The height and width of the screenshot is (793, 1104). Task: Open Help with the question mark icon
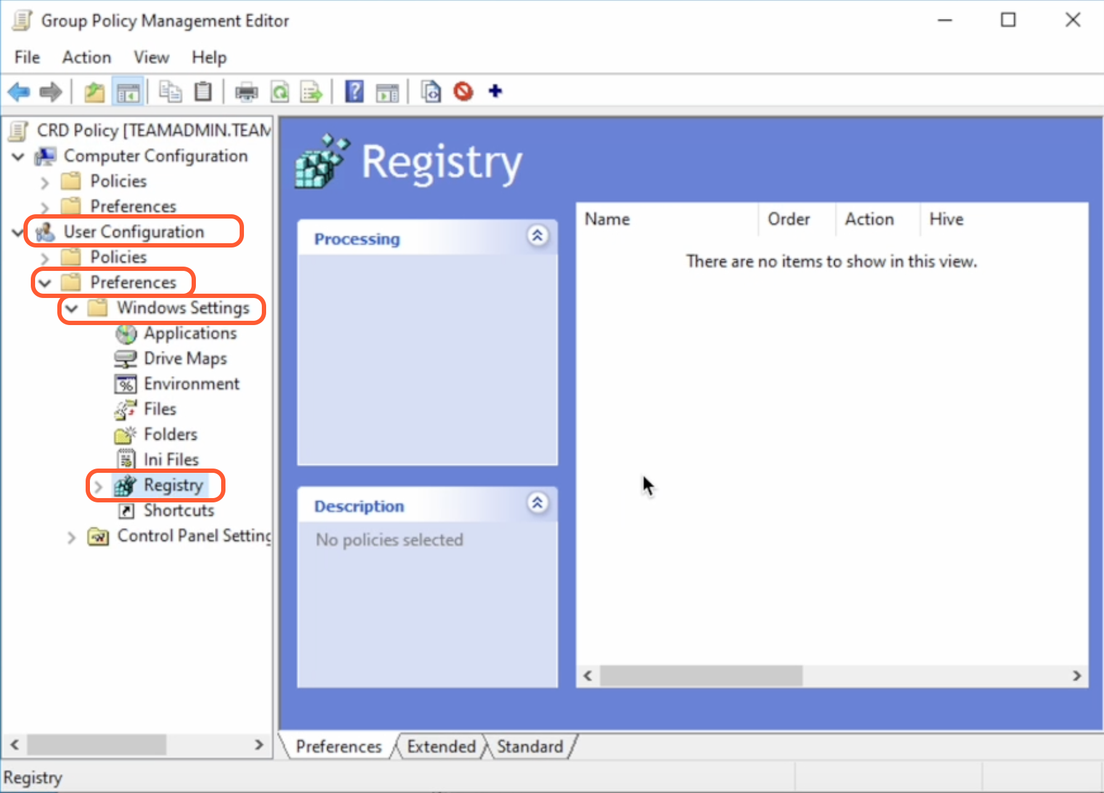354,92
